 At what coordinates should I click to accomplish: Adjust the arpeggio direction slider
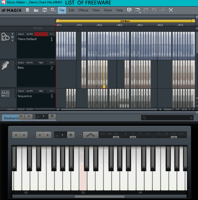[x=133, y=137]
